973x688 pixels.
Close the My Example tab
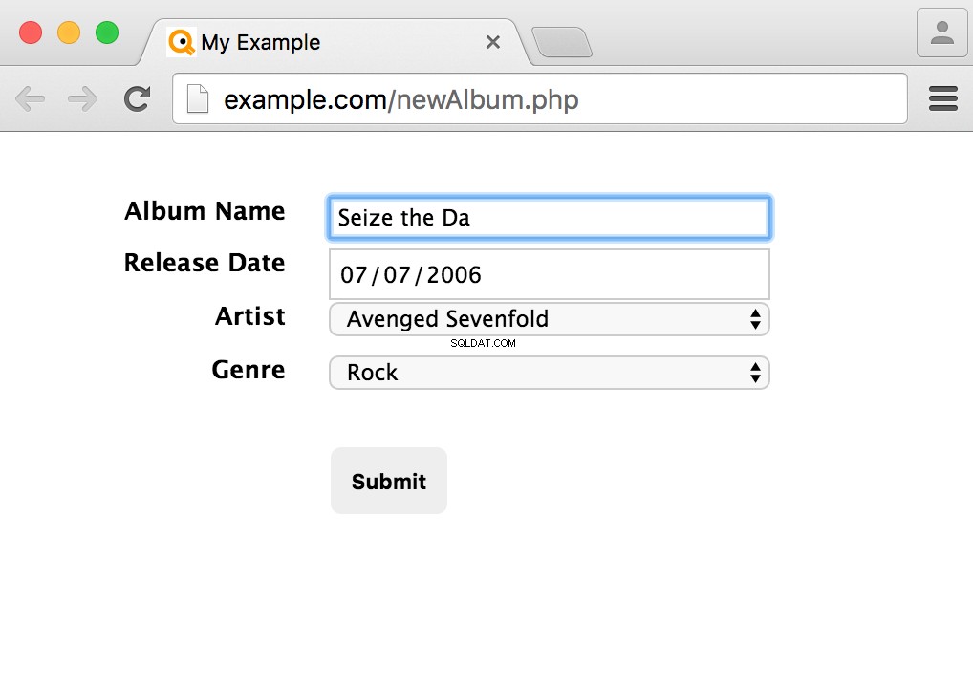click(x=493, y=42)
